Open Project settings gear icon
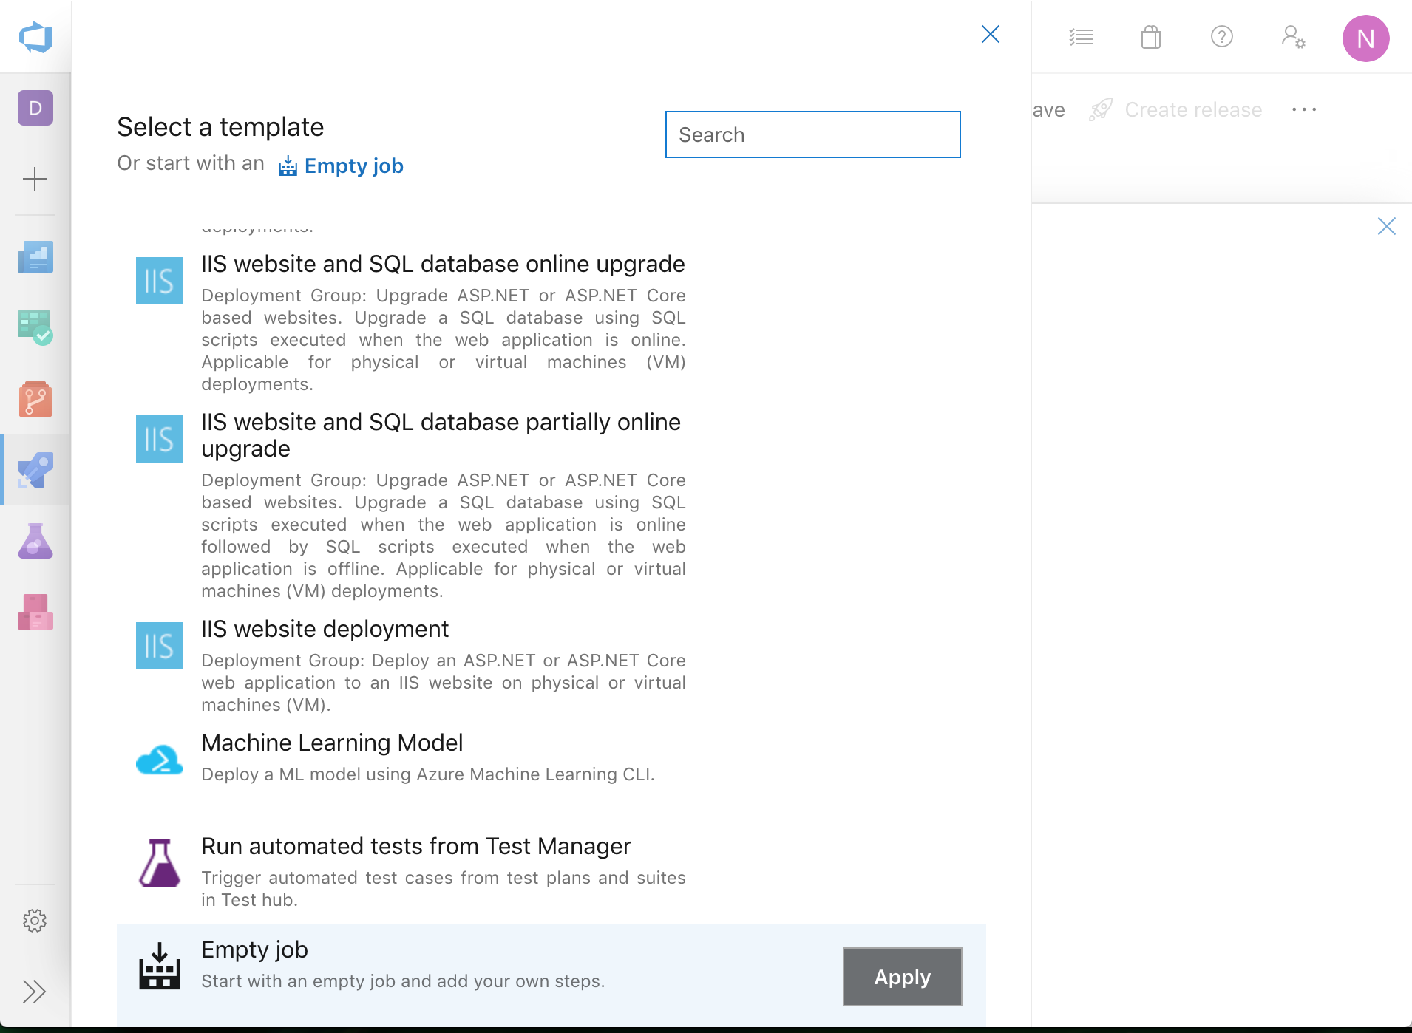Image resolution: width=1412 pixels, height=1033 pixels. pyautogui.click(x=35, y=921)
